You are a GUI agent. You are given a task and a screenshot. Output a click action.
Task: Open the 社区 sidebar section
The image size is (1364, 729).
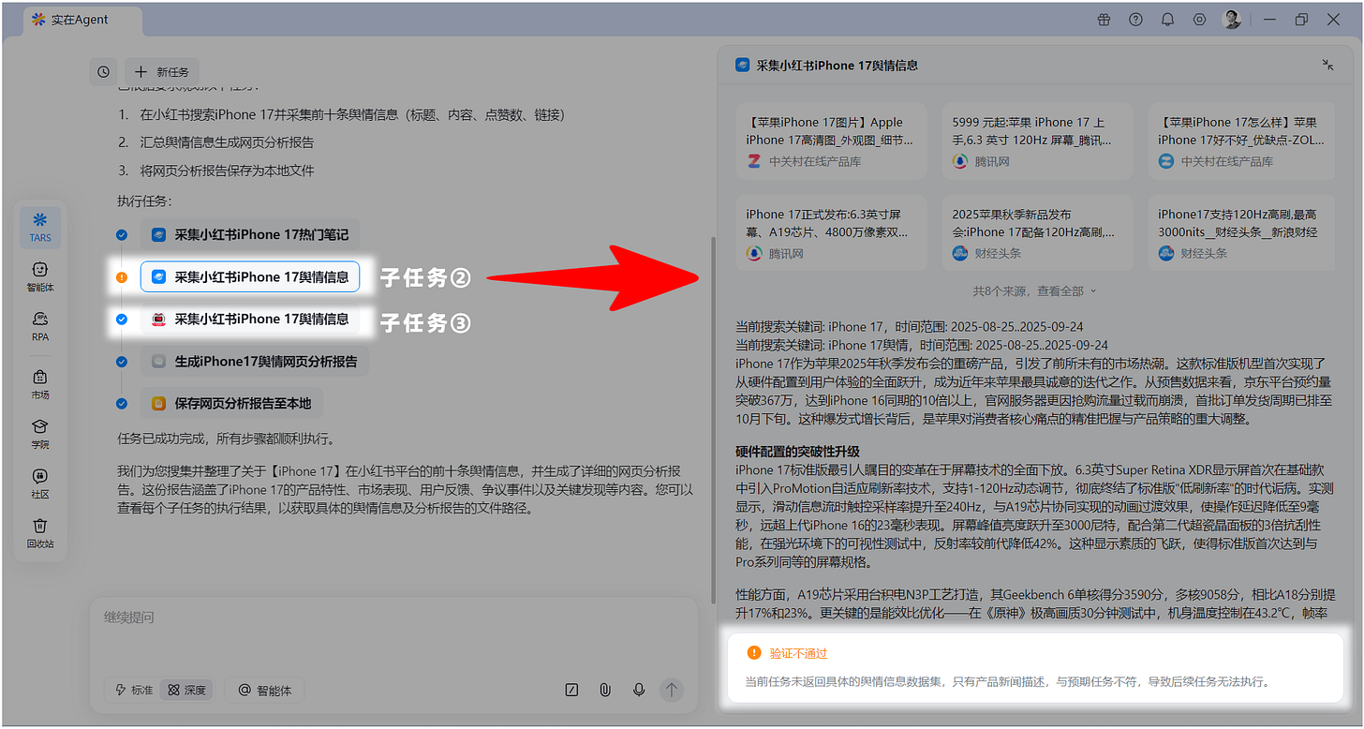40,484
